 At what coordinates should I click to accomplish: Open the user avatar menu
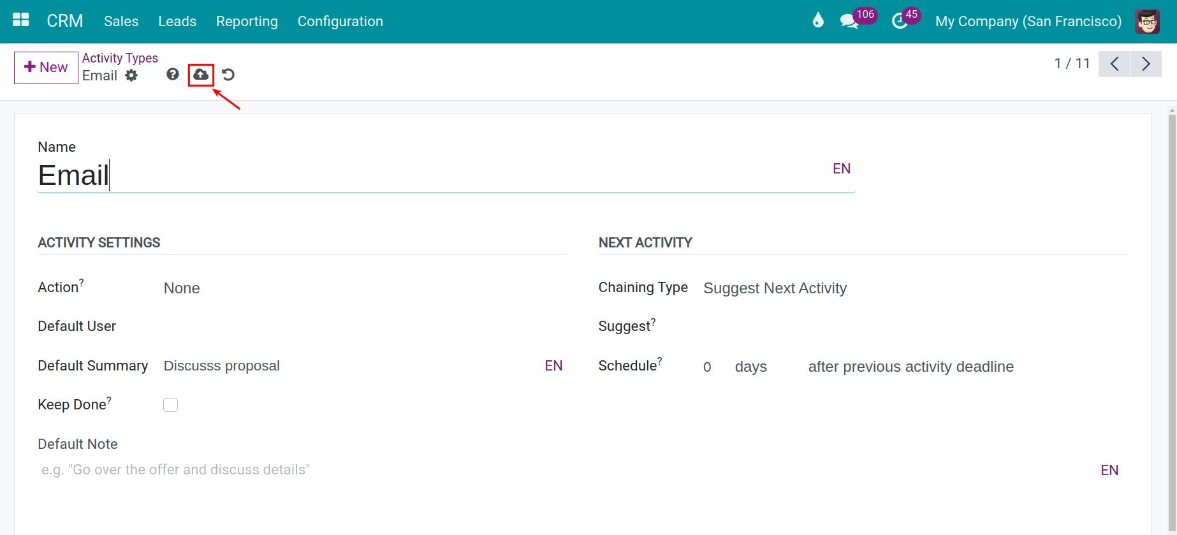1147,21
